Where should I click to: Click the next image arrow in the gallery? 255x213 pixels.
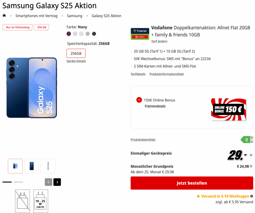tap(57, 182)
